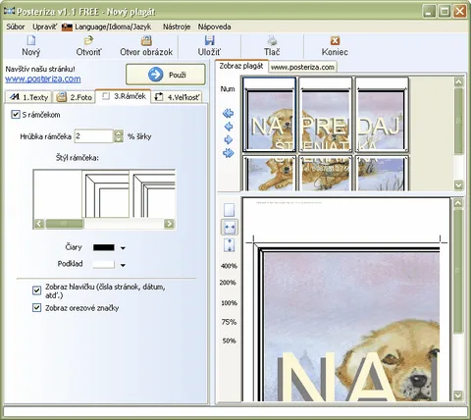The image size is (471, 420).
Task: Click the whole page zoom icon
Action: [230, 210]
